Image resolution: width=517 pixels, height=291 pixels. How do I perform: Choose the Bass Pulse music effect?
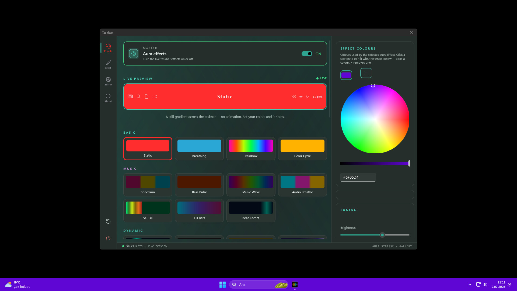pos(199,185)
